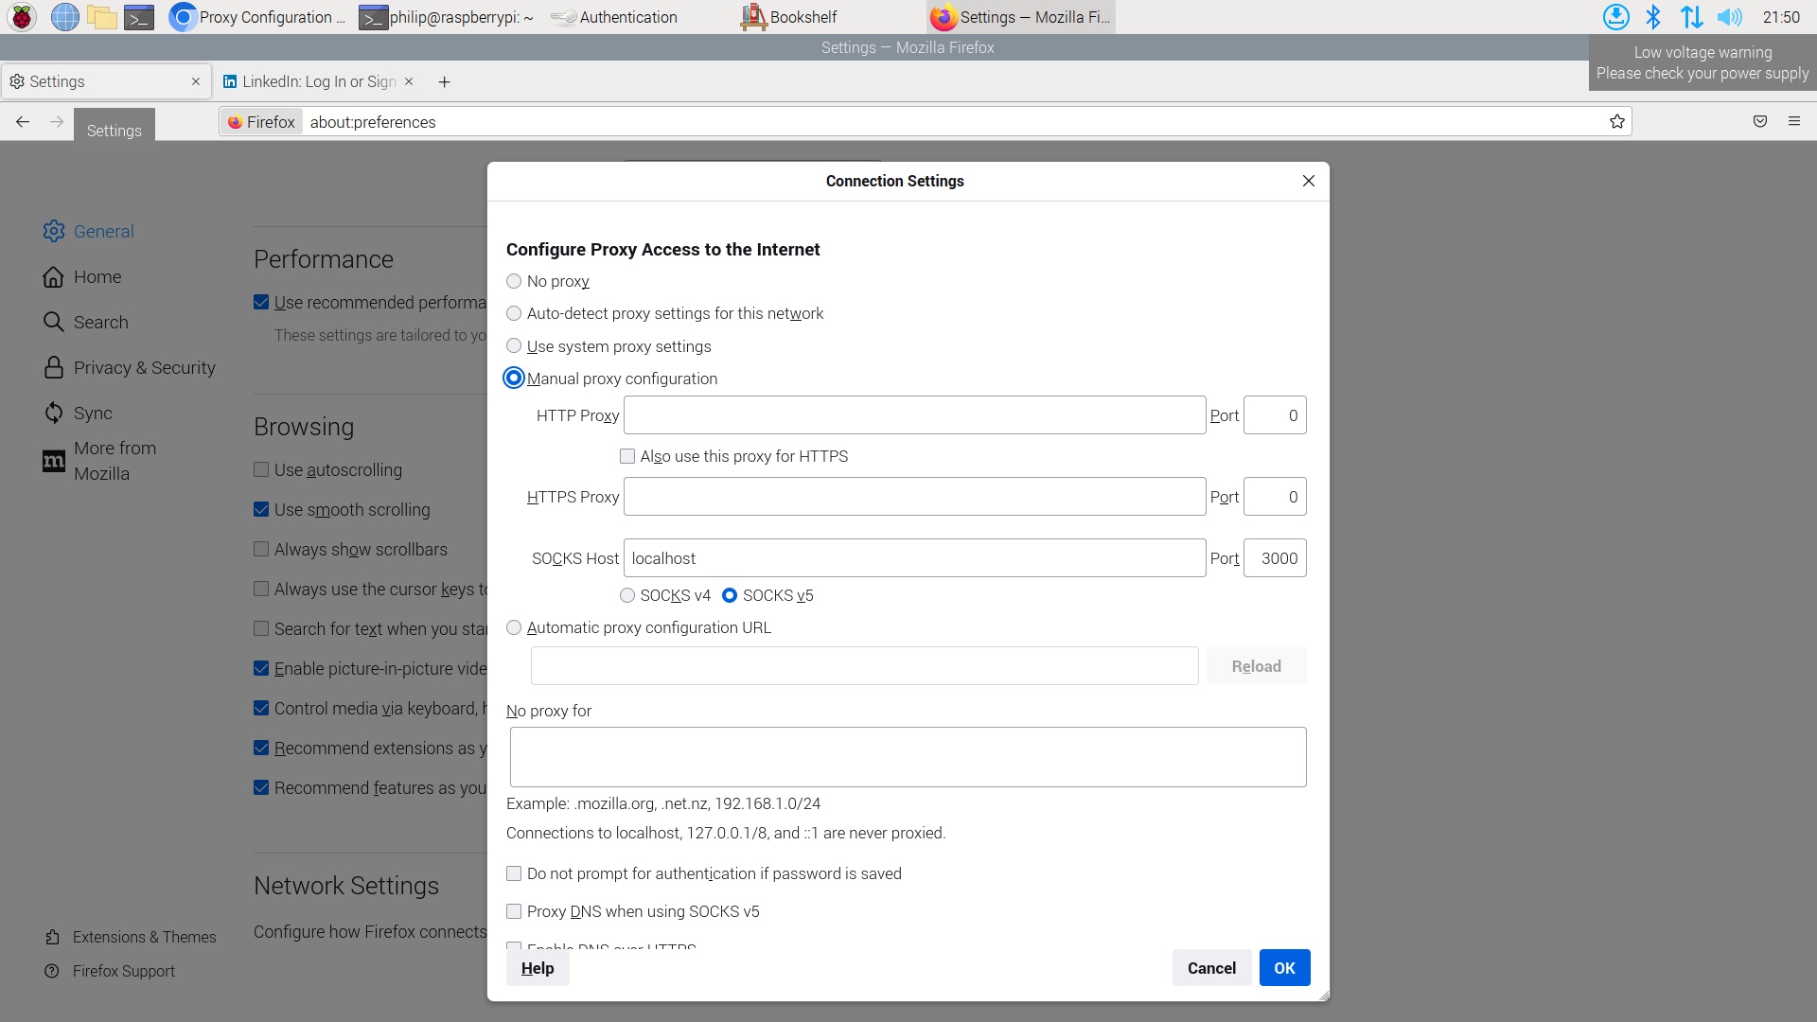Open the file manager folder icon
The height and width of the screenshot is (1022, 1817).
102,17
